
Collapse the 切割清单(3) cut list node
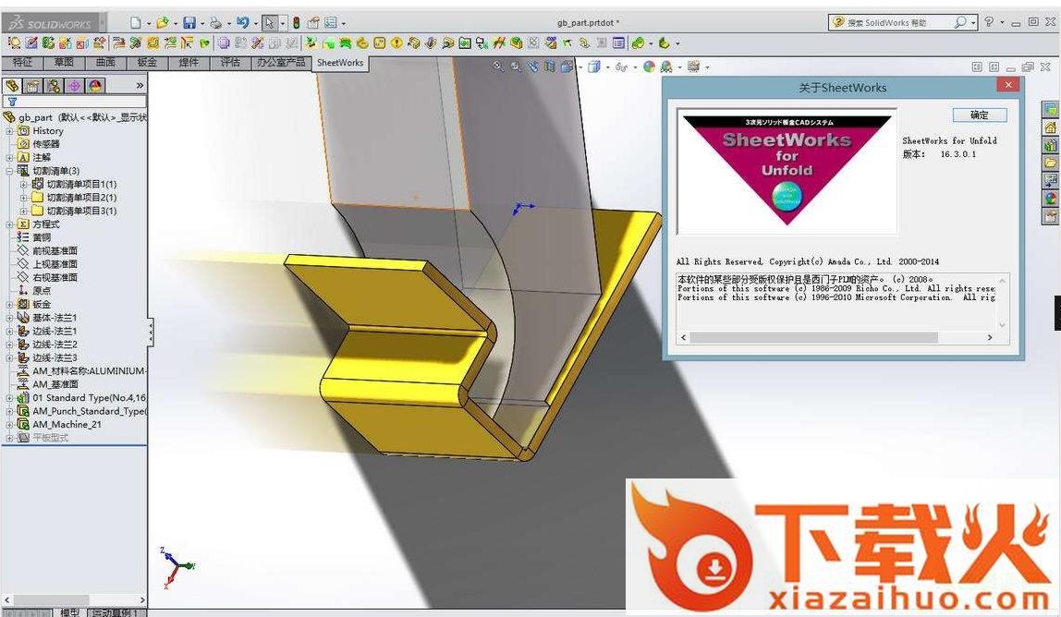pos(10,171)
